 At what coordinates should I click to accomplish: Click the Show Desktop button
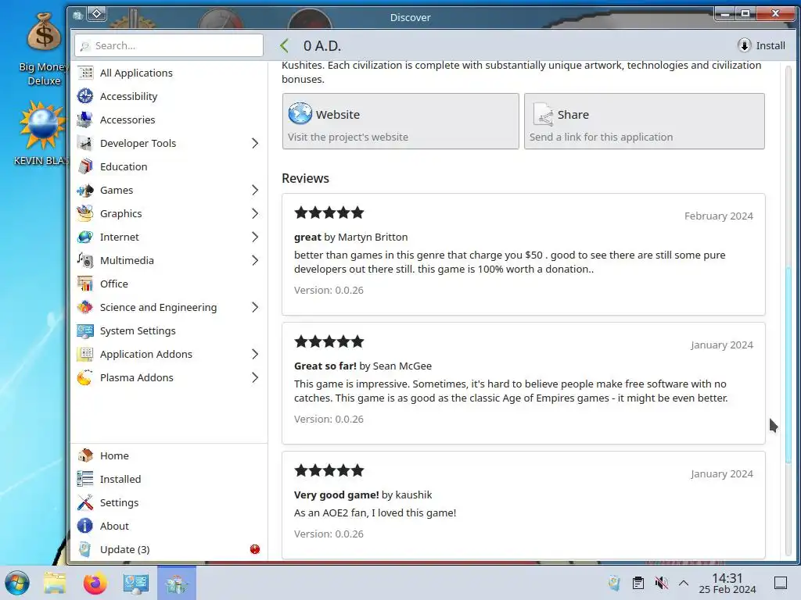click(781, 583)
